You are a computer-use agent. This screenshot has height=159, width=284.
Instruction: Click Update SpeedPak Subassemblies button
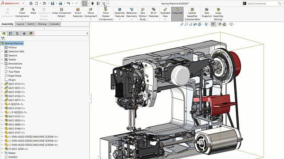click(192, 14)
